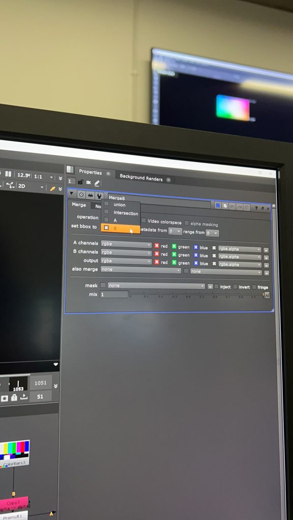
Task: Click the help question mark in Merge8 panel
Action: pyautogui.click(x=256, y=208)
